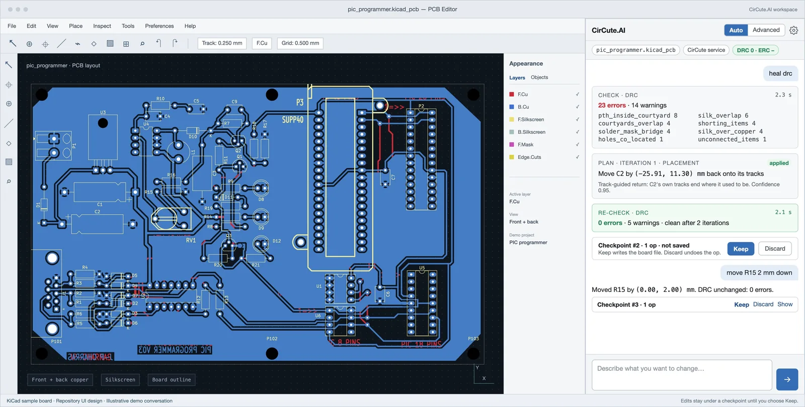Toggle F.Mask layer visibility checkmark
Image resolution: width=805 pixels, height=407 pixels.
pyautogui.click(x=577, y=145)
